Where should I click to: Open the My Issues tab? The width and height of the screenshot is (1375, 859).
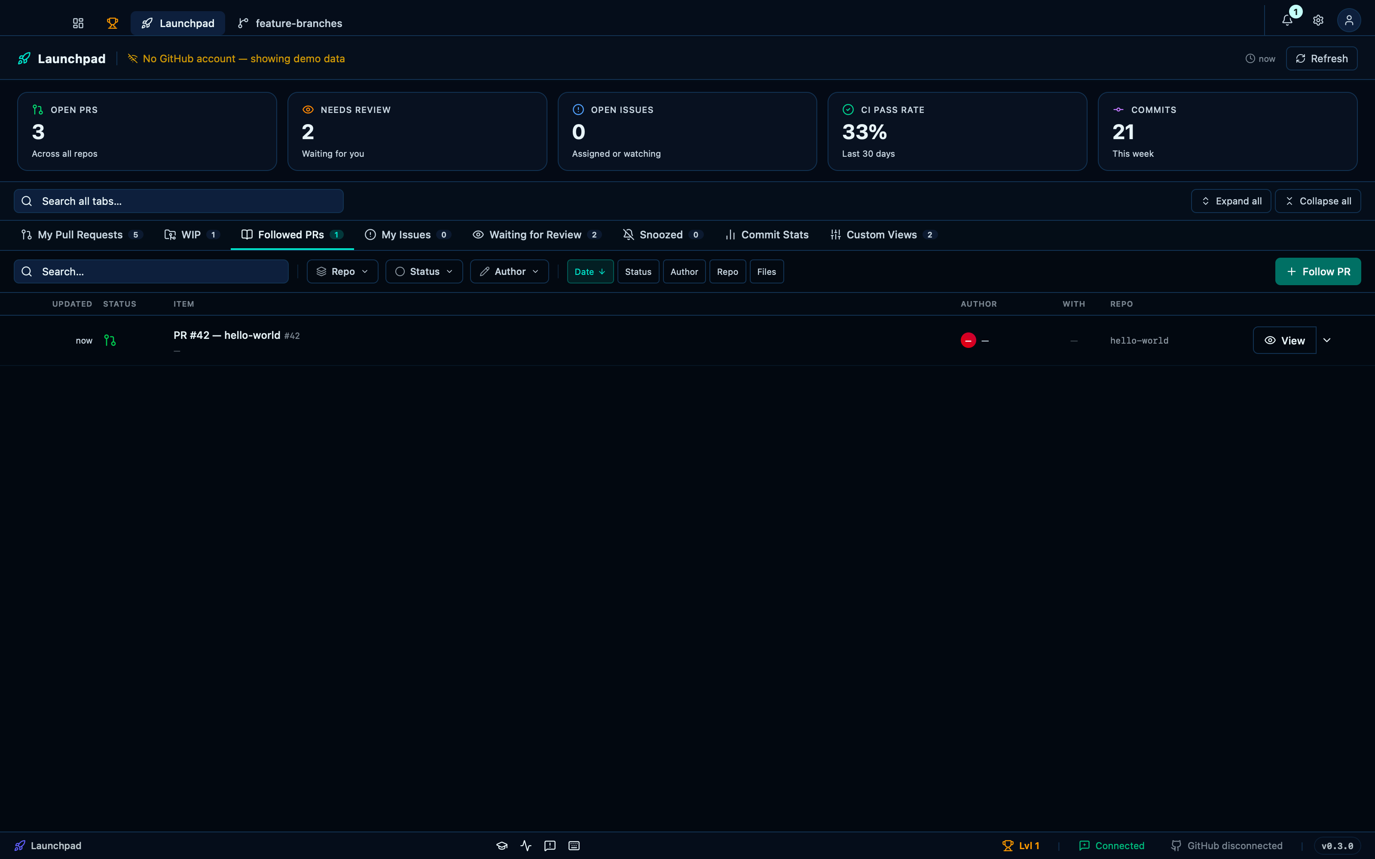click(408, 235)
